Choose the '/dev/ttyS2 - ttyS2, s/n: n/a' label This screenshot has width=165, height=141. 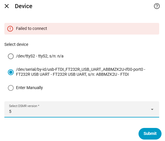click(40, 56)
